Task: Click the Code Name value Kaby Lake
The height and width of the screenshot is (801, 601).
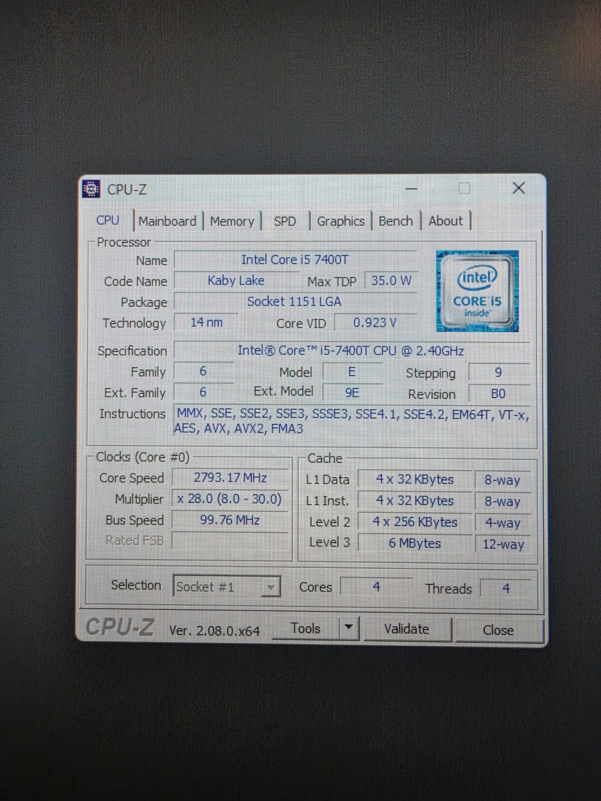Action: [x=236, y=280]
